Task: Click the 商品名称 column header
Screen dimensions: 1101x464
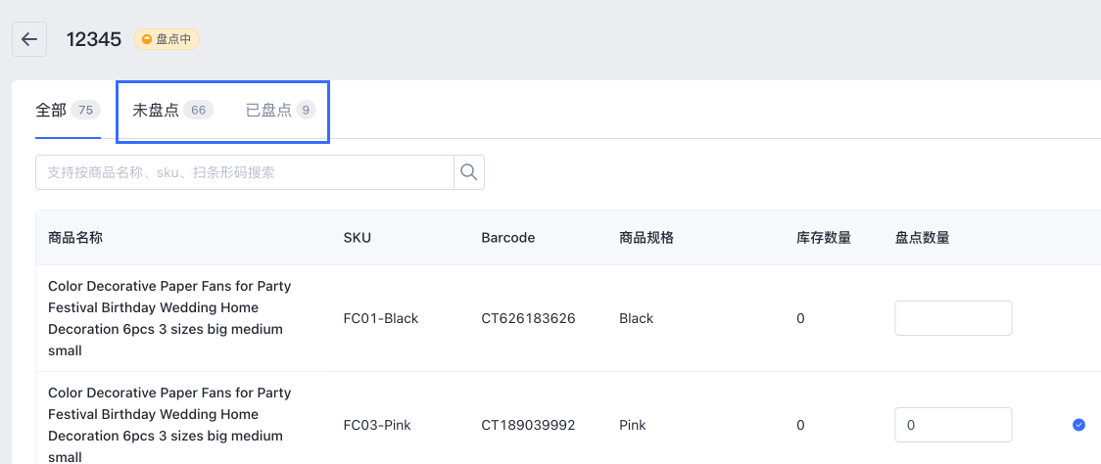Action: [x=75, y=237]
